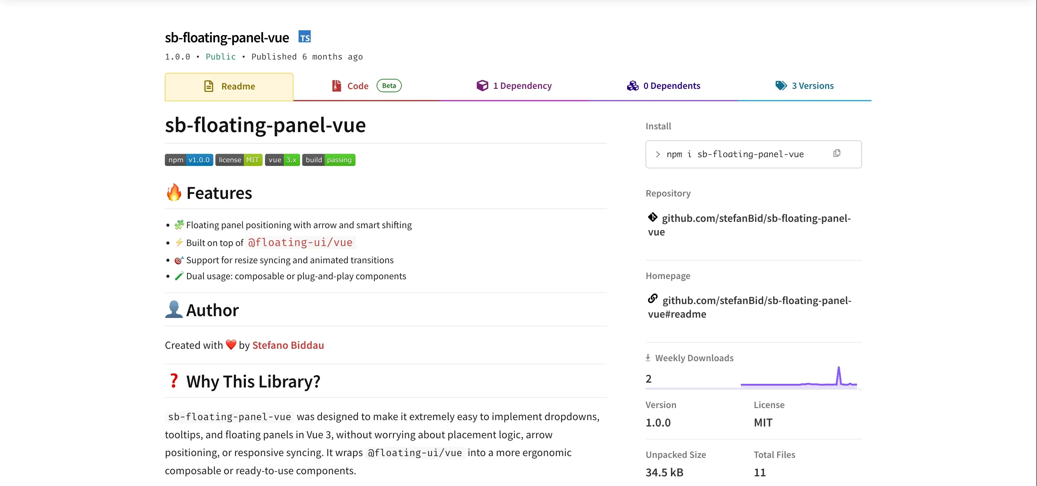Click the large sb-floating-panel-vue readme heading

tap(265, 125)
